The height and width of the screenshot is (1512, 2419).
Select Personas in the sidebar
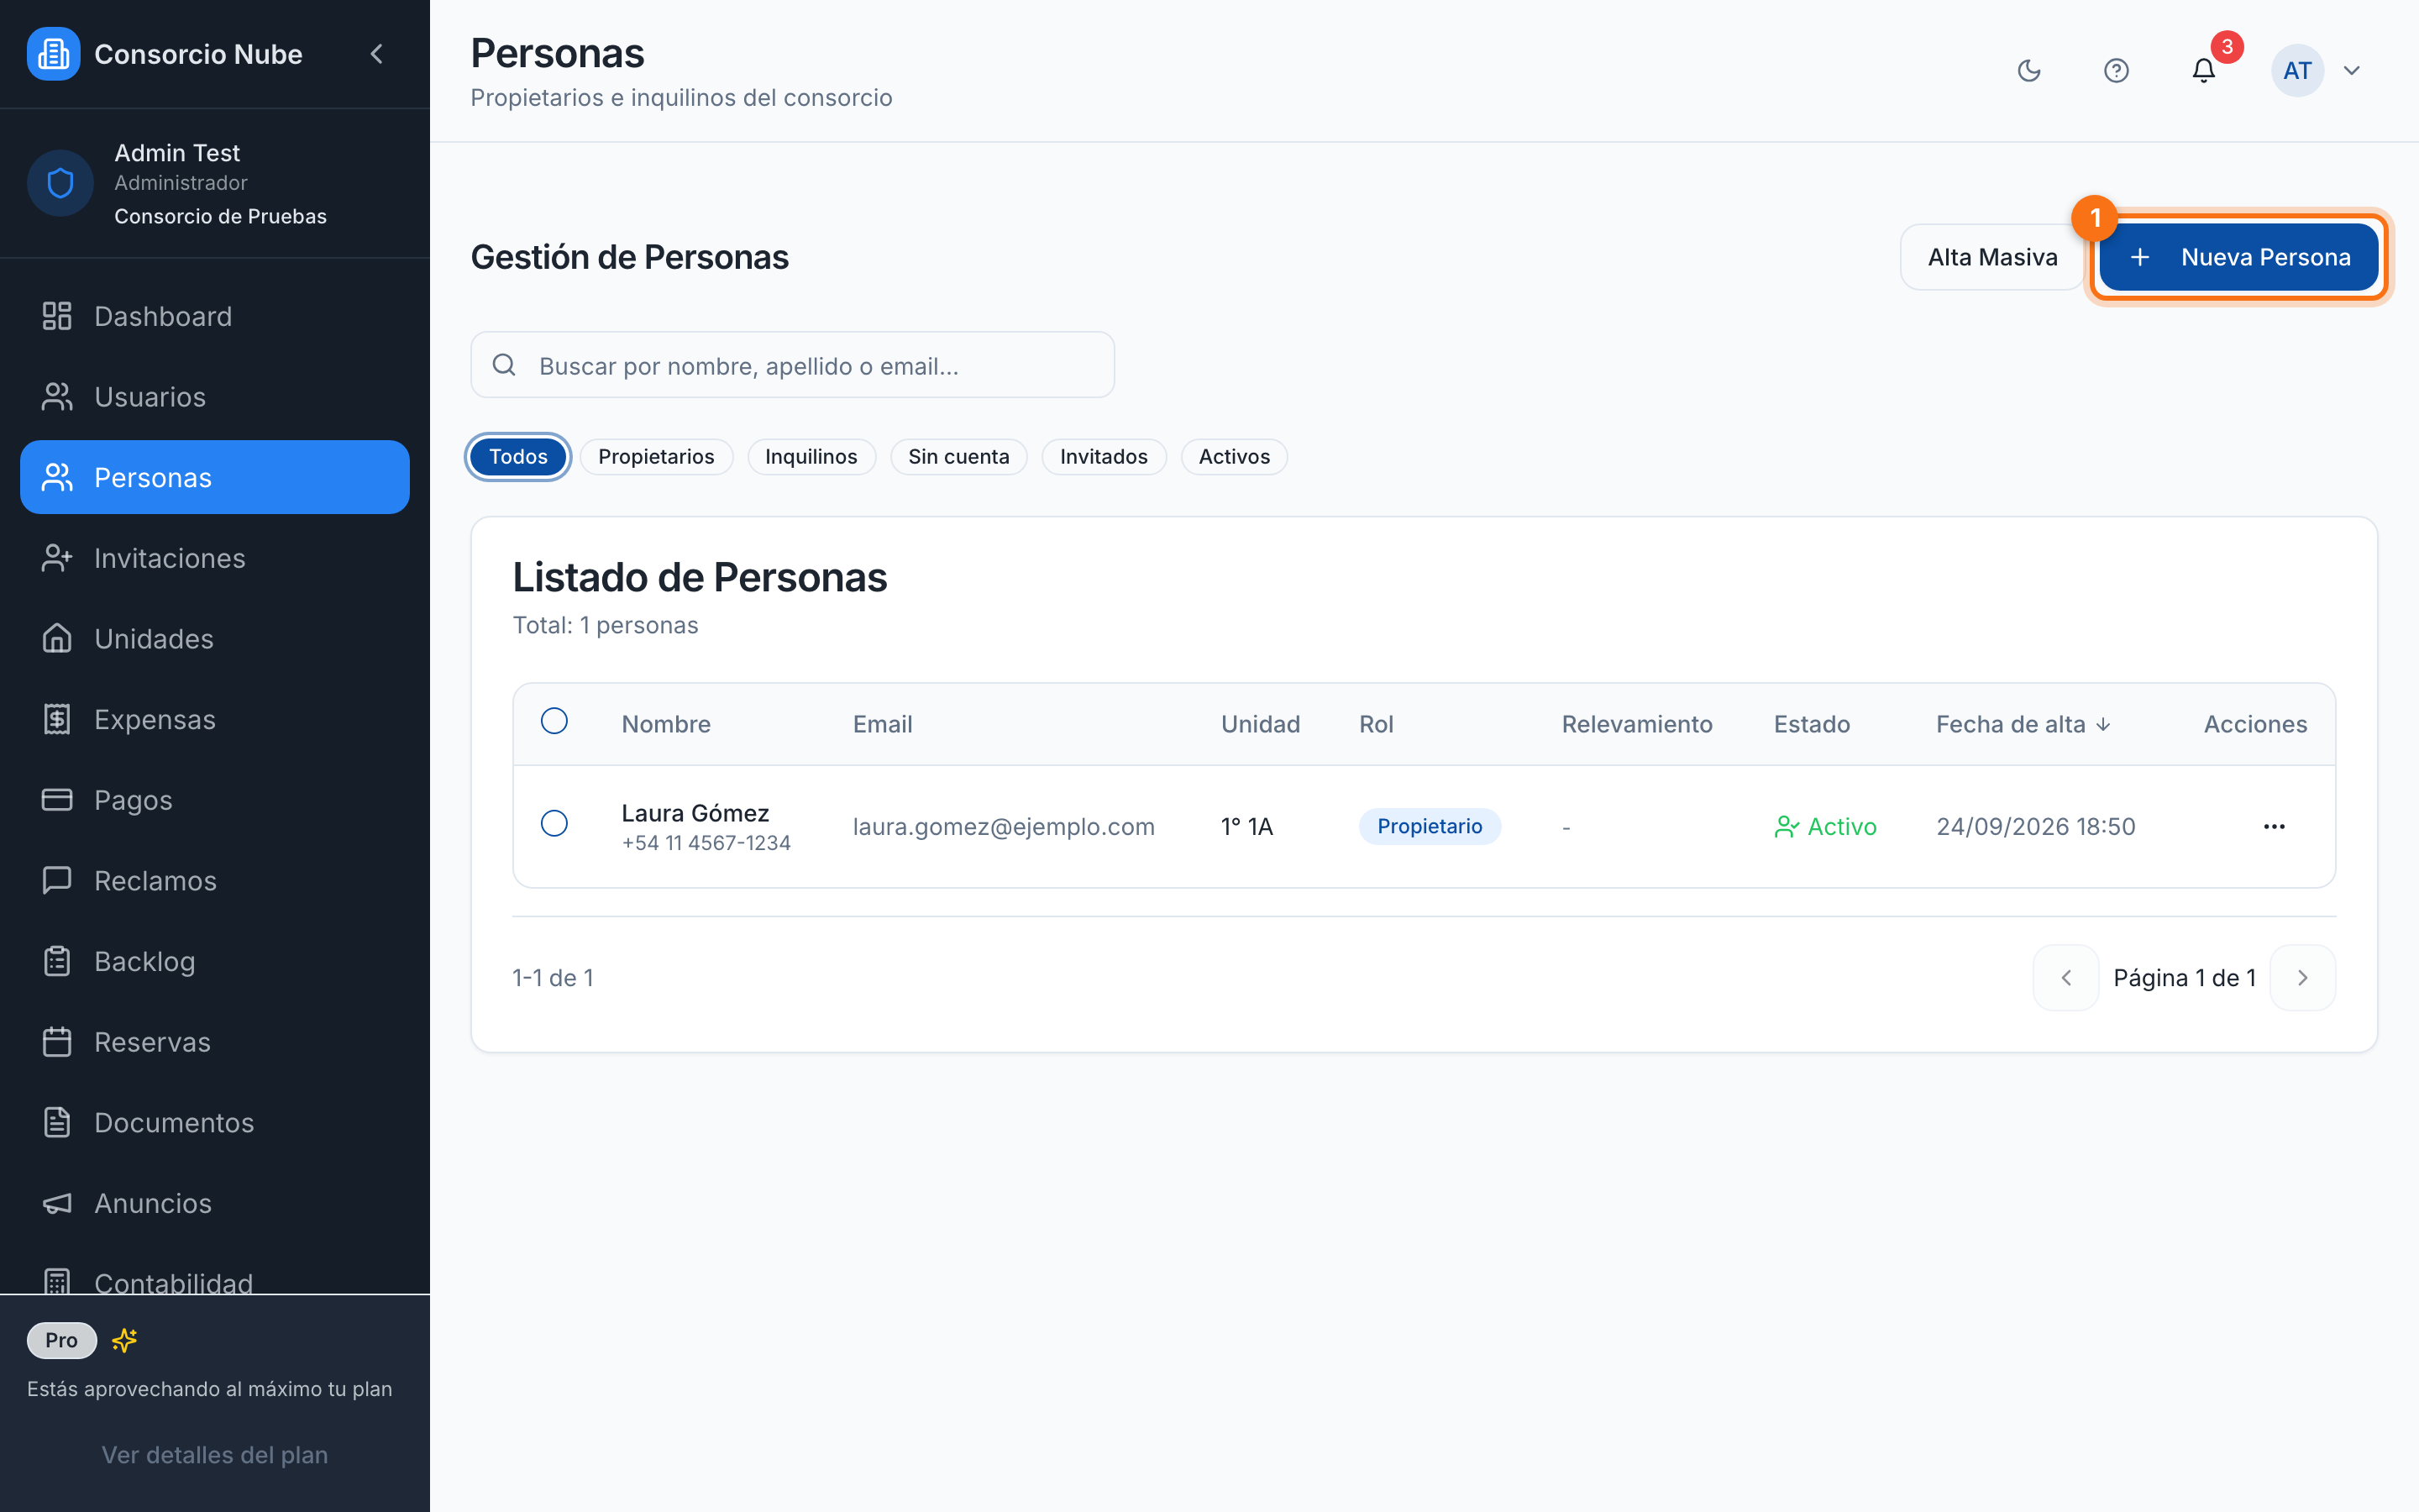pos(215,477)
